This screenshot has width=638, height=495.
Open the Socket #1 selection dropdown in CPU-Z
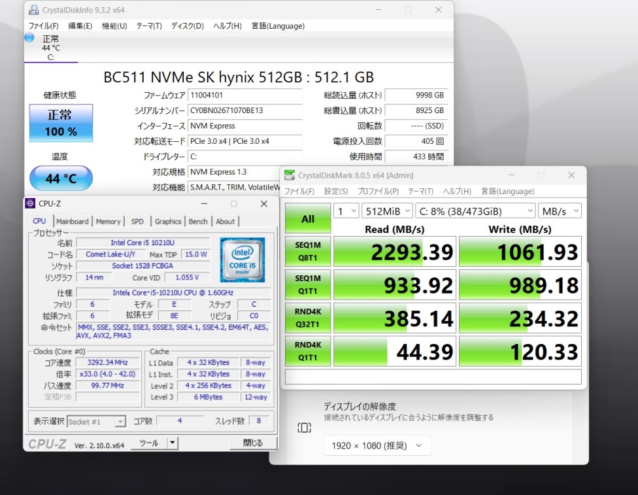click(97, 422)
